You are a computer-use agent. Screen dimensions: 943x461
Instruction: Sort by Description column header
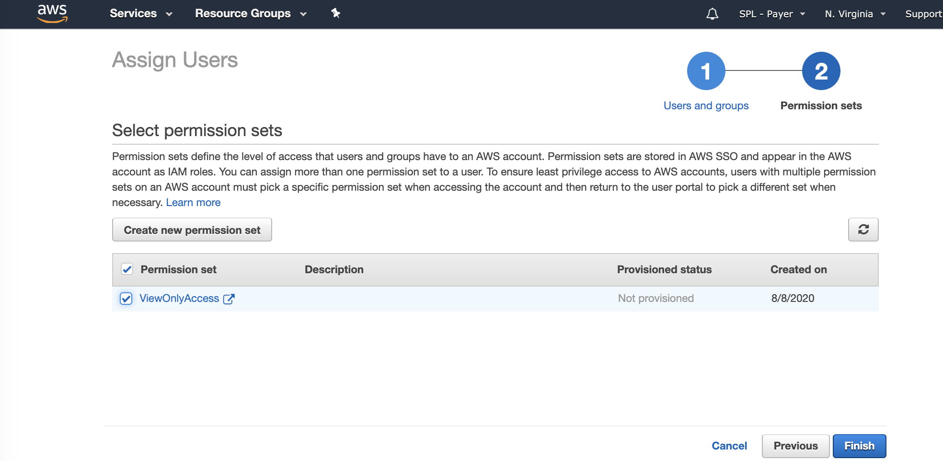click(x=334, y=269)
